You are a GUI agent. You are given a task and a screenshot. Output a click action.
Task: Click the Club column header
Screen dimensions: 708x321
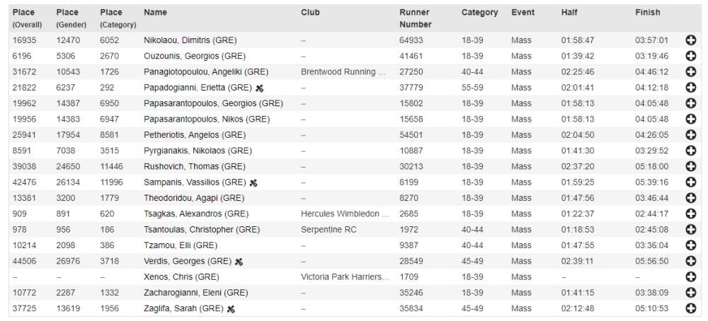[x=310, y=12]
